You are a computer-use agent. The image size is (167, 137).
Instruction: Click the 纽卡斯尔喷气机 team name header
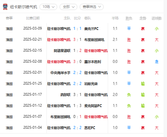[x=24, y=7]
